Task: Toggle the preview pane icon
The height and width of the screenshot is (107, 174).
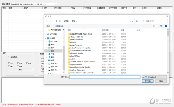Action: (161, 26)
